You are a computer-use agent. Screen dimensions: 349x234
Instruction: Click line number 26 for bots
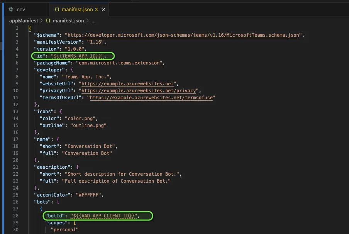pyautogui.click(x=15, y=202)
